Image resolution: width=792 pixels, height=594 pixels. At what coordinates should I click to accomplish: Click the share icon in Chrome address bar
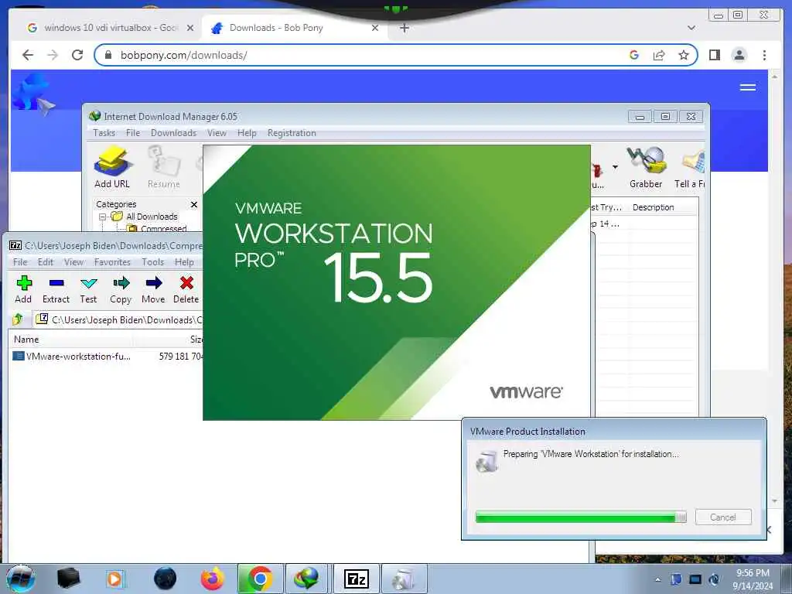(x=659, y=55)
